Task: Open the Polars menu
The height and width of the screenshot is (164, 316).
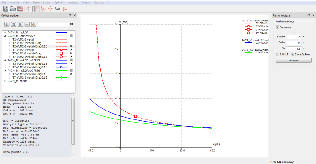Action: 47,2
